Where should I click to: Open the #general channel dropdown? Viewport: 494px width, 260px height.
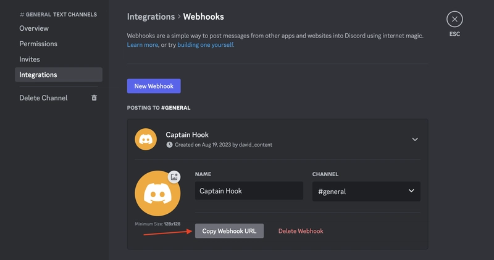tap(366, 191)
